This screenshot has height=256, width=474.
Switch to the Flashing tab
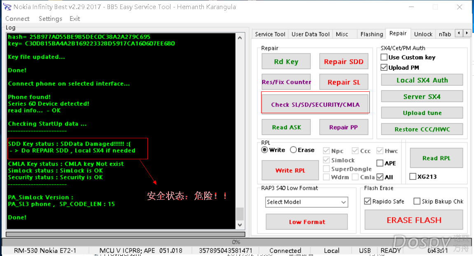(x=371, y=34)
